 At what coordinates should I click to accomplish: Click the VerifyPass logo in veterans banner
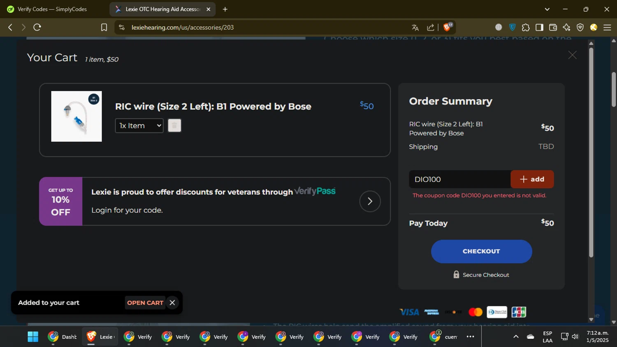coord(315,191)
